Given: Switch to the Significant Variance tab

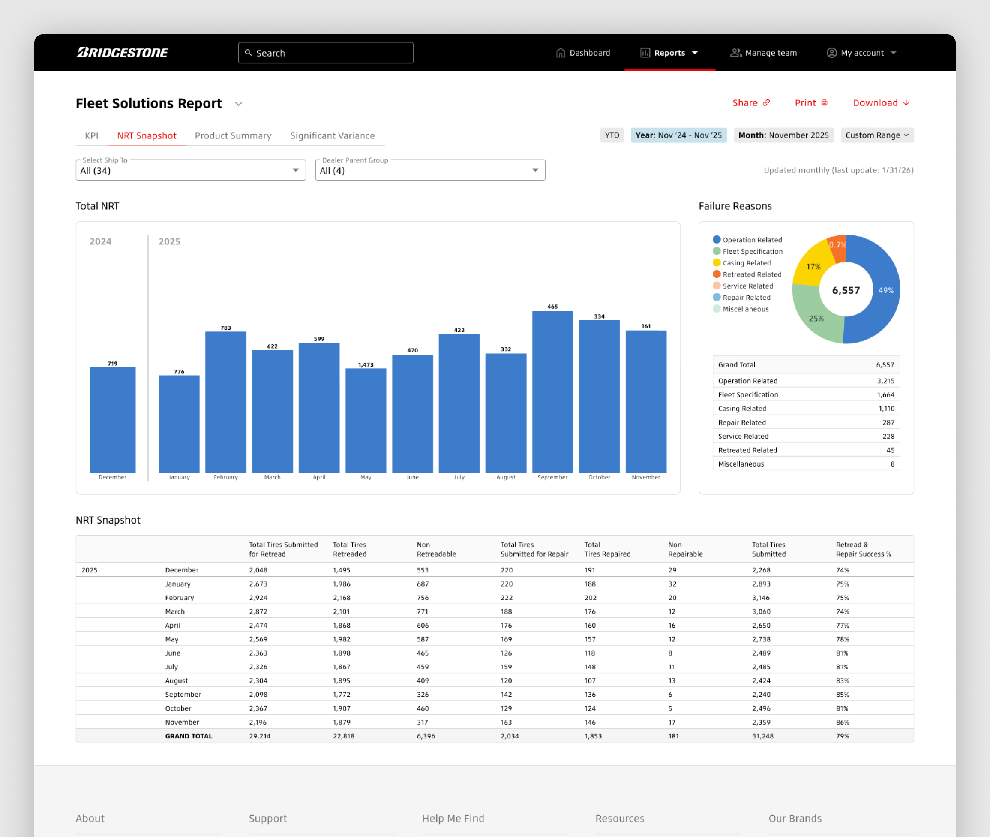Looking at the screenshot, I should [333, 135].
